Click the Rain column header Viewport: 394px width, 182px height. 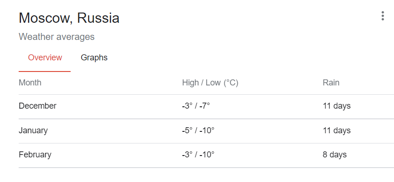(x=331, y=83)
